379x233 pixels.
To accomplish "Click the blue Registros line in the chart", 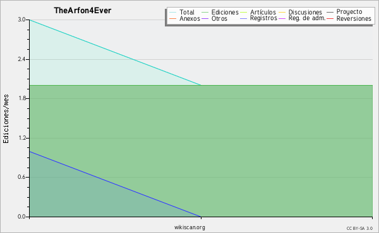I will [115, 184].
